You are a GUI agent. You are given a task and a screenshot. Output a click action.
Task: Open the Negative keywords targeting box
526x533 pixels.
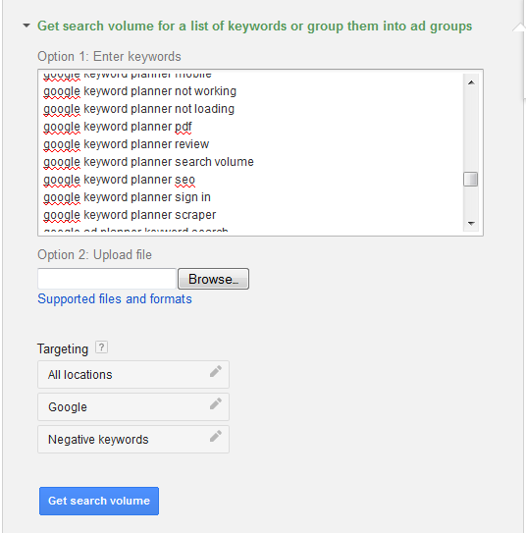click(x=133, y=439)
